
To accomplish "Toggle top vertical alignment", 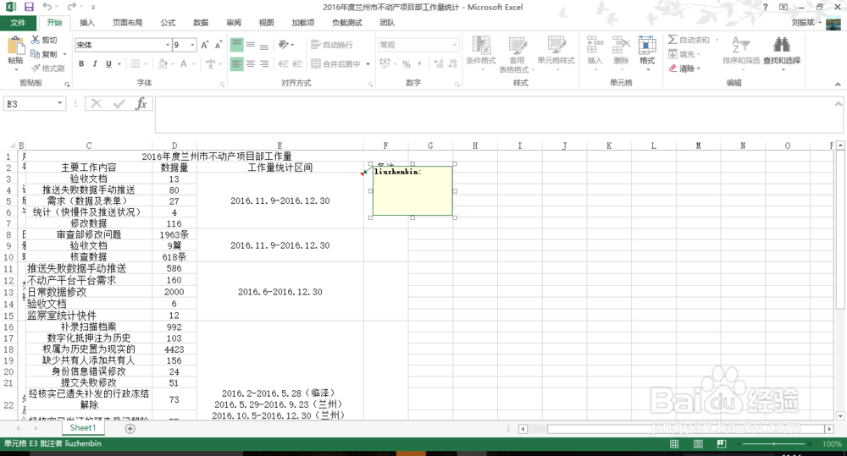I will click(236, 45).
